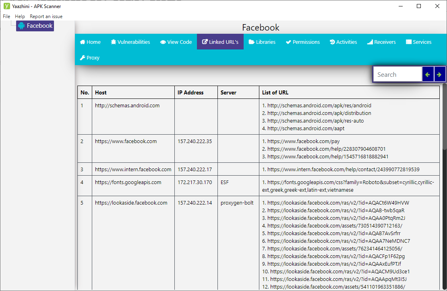Open Report an issue menu
Screen dimensions: 447x291
(46, 16)
